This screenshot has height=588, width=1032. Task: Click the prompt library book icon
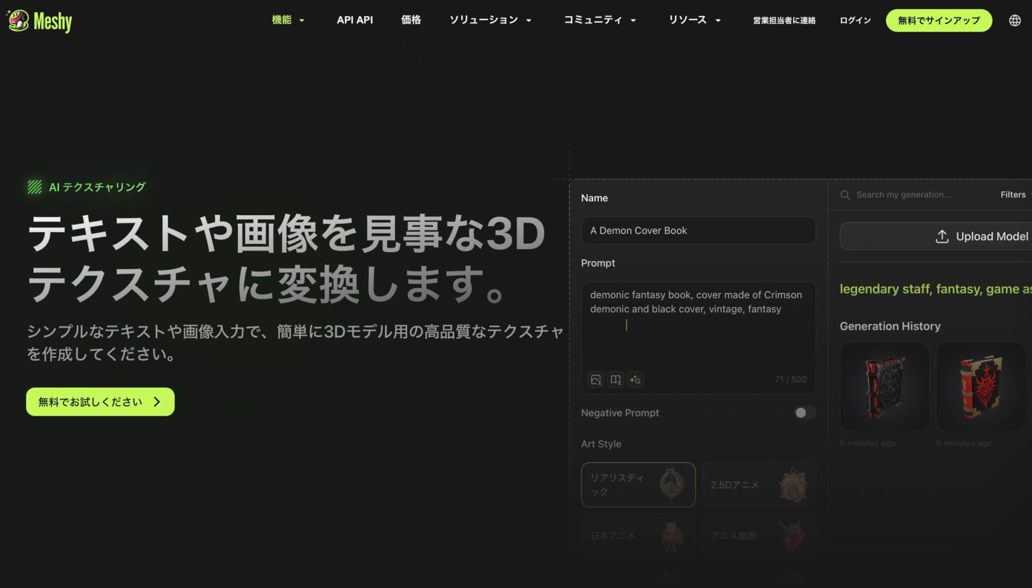(x=616, y=379)
